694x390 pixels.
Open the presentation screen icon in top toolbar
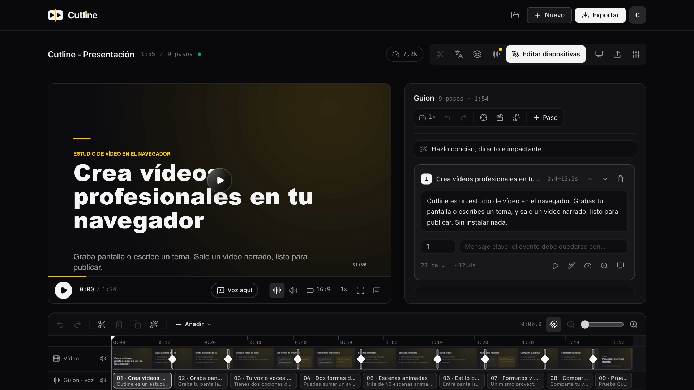(x=599, y=54)
